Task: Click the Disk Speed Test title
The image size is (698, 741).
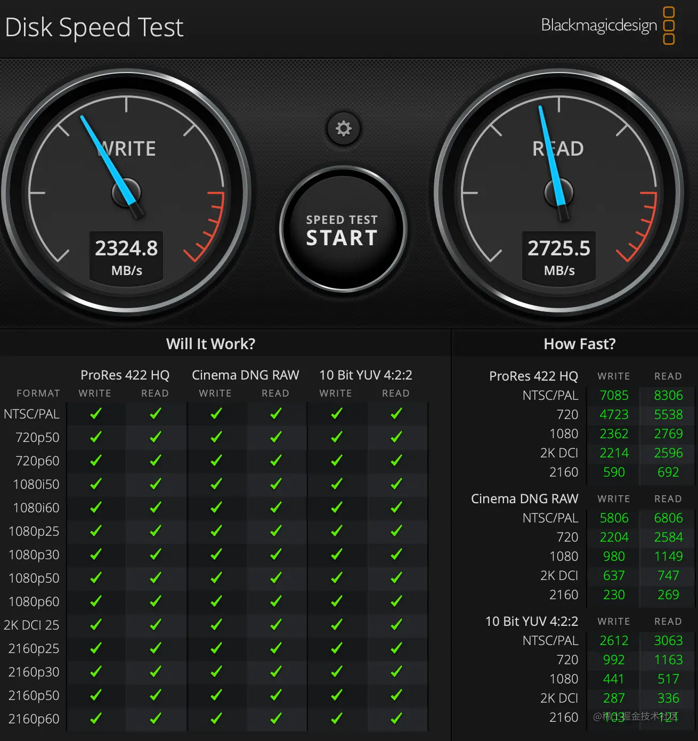Action: point(94,28)
